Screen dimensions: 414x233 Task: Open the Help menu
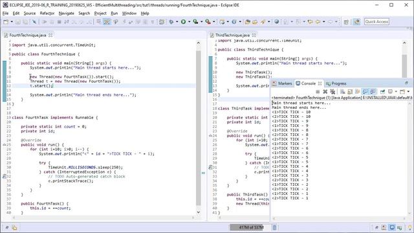click(x=145, y=13)
